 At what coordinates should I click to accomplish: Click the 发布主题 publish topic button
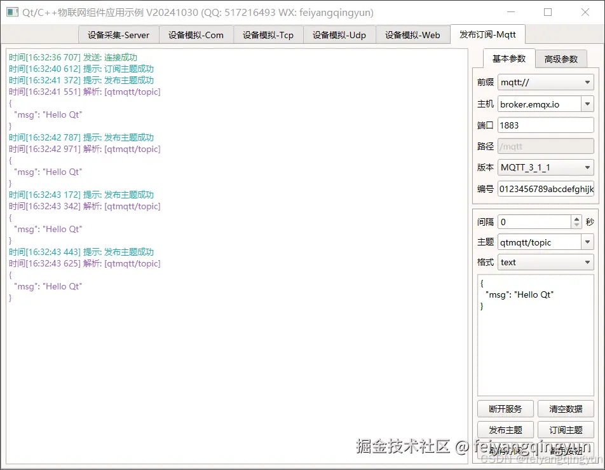click(505, 430)
